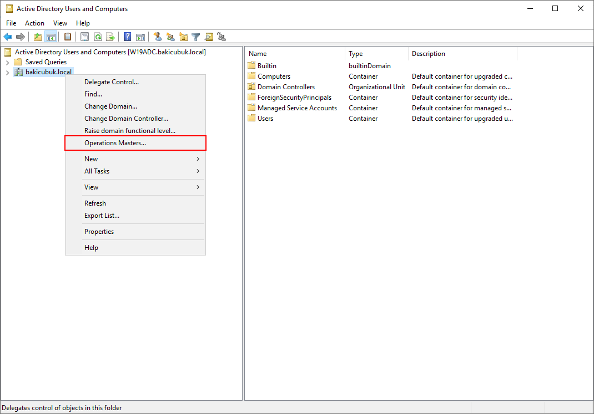Click the Back arrow in the toolbar

8,37
